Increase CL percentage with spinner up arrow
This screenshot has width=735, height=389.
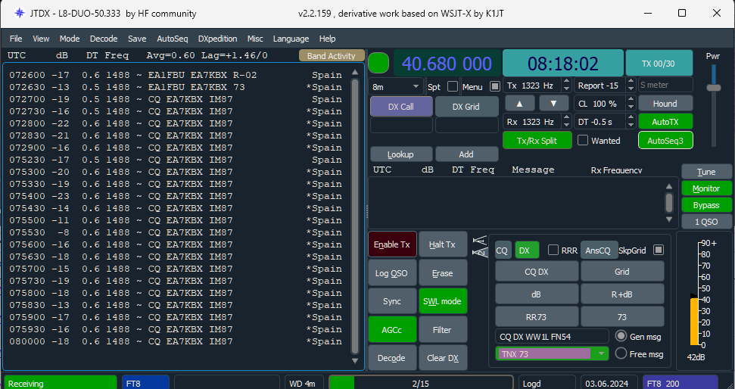[631, 100]
